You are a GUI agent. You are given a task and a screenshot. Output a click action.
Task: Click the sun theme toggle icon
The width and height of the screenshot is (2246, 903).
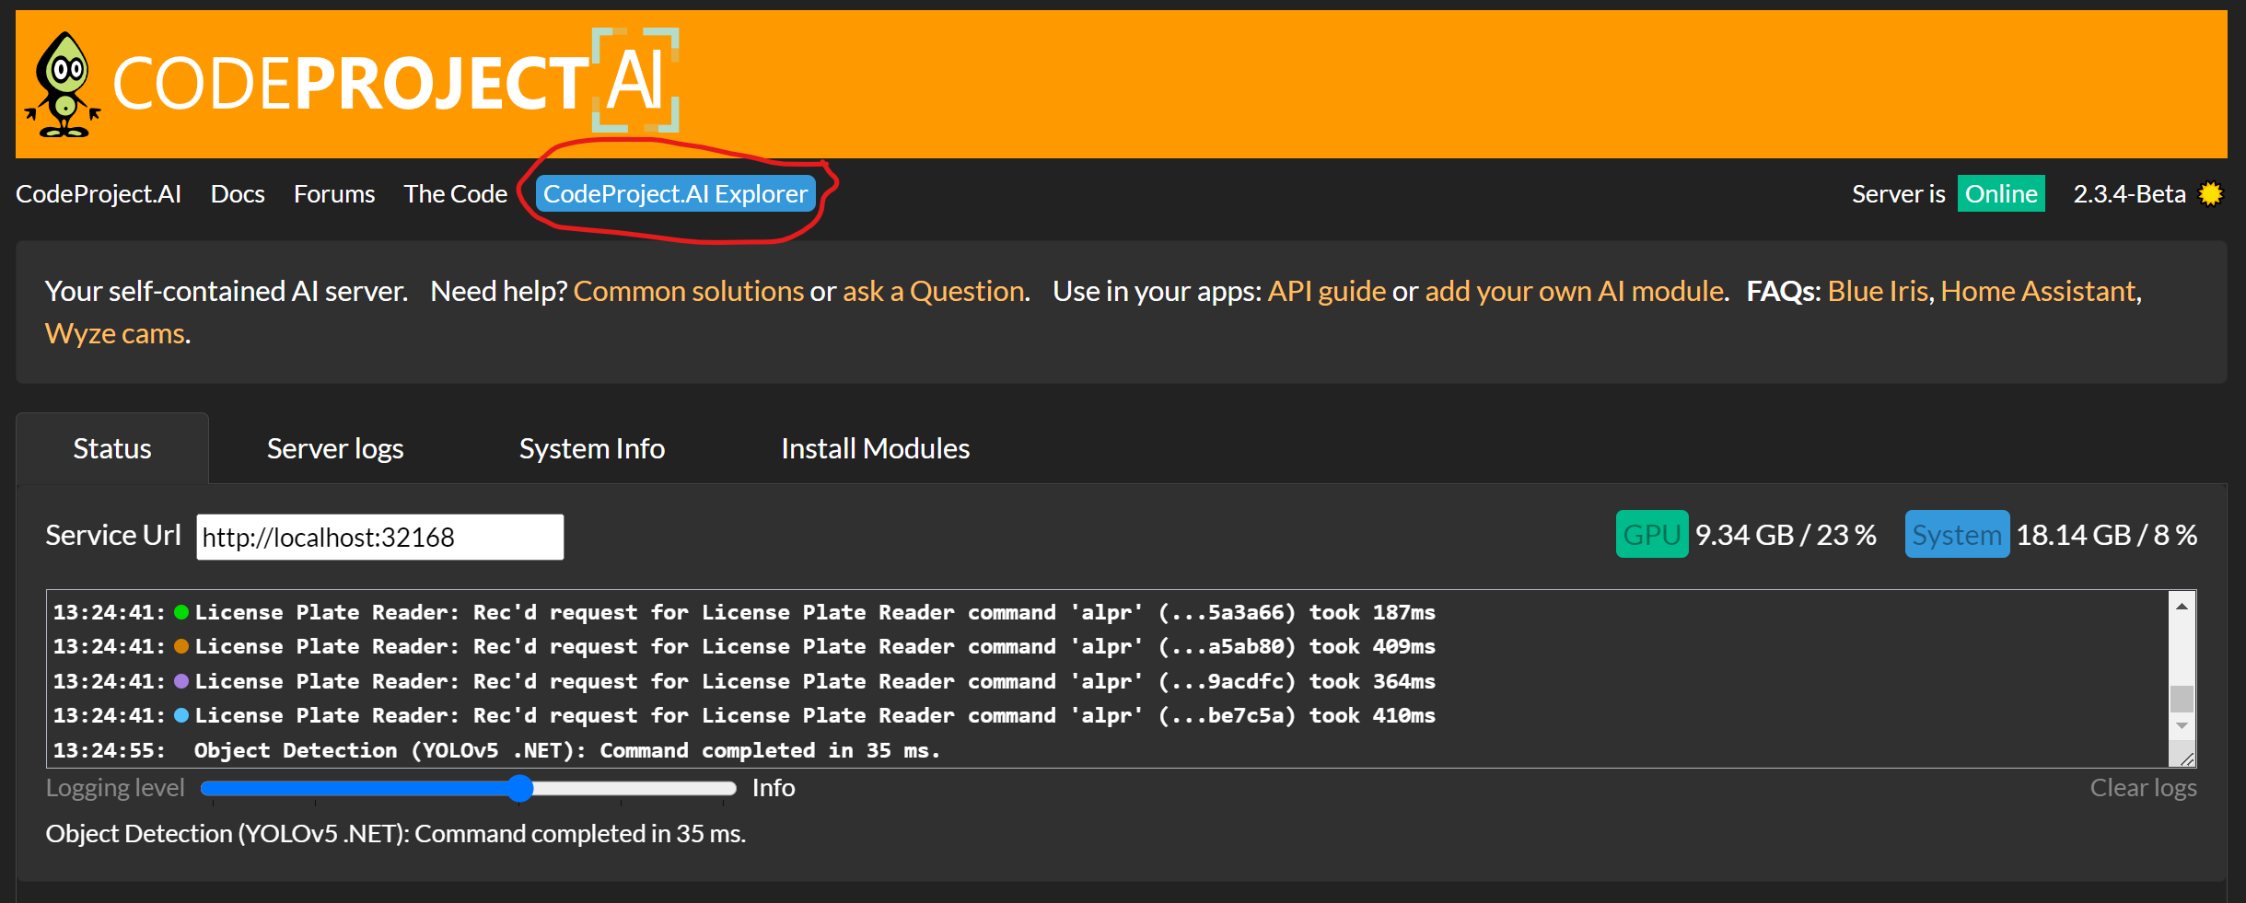[2210, 193]
